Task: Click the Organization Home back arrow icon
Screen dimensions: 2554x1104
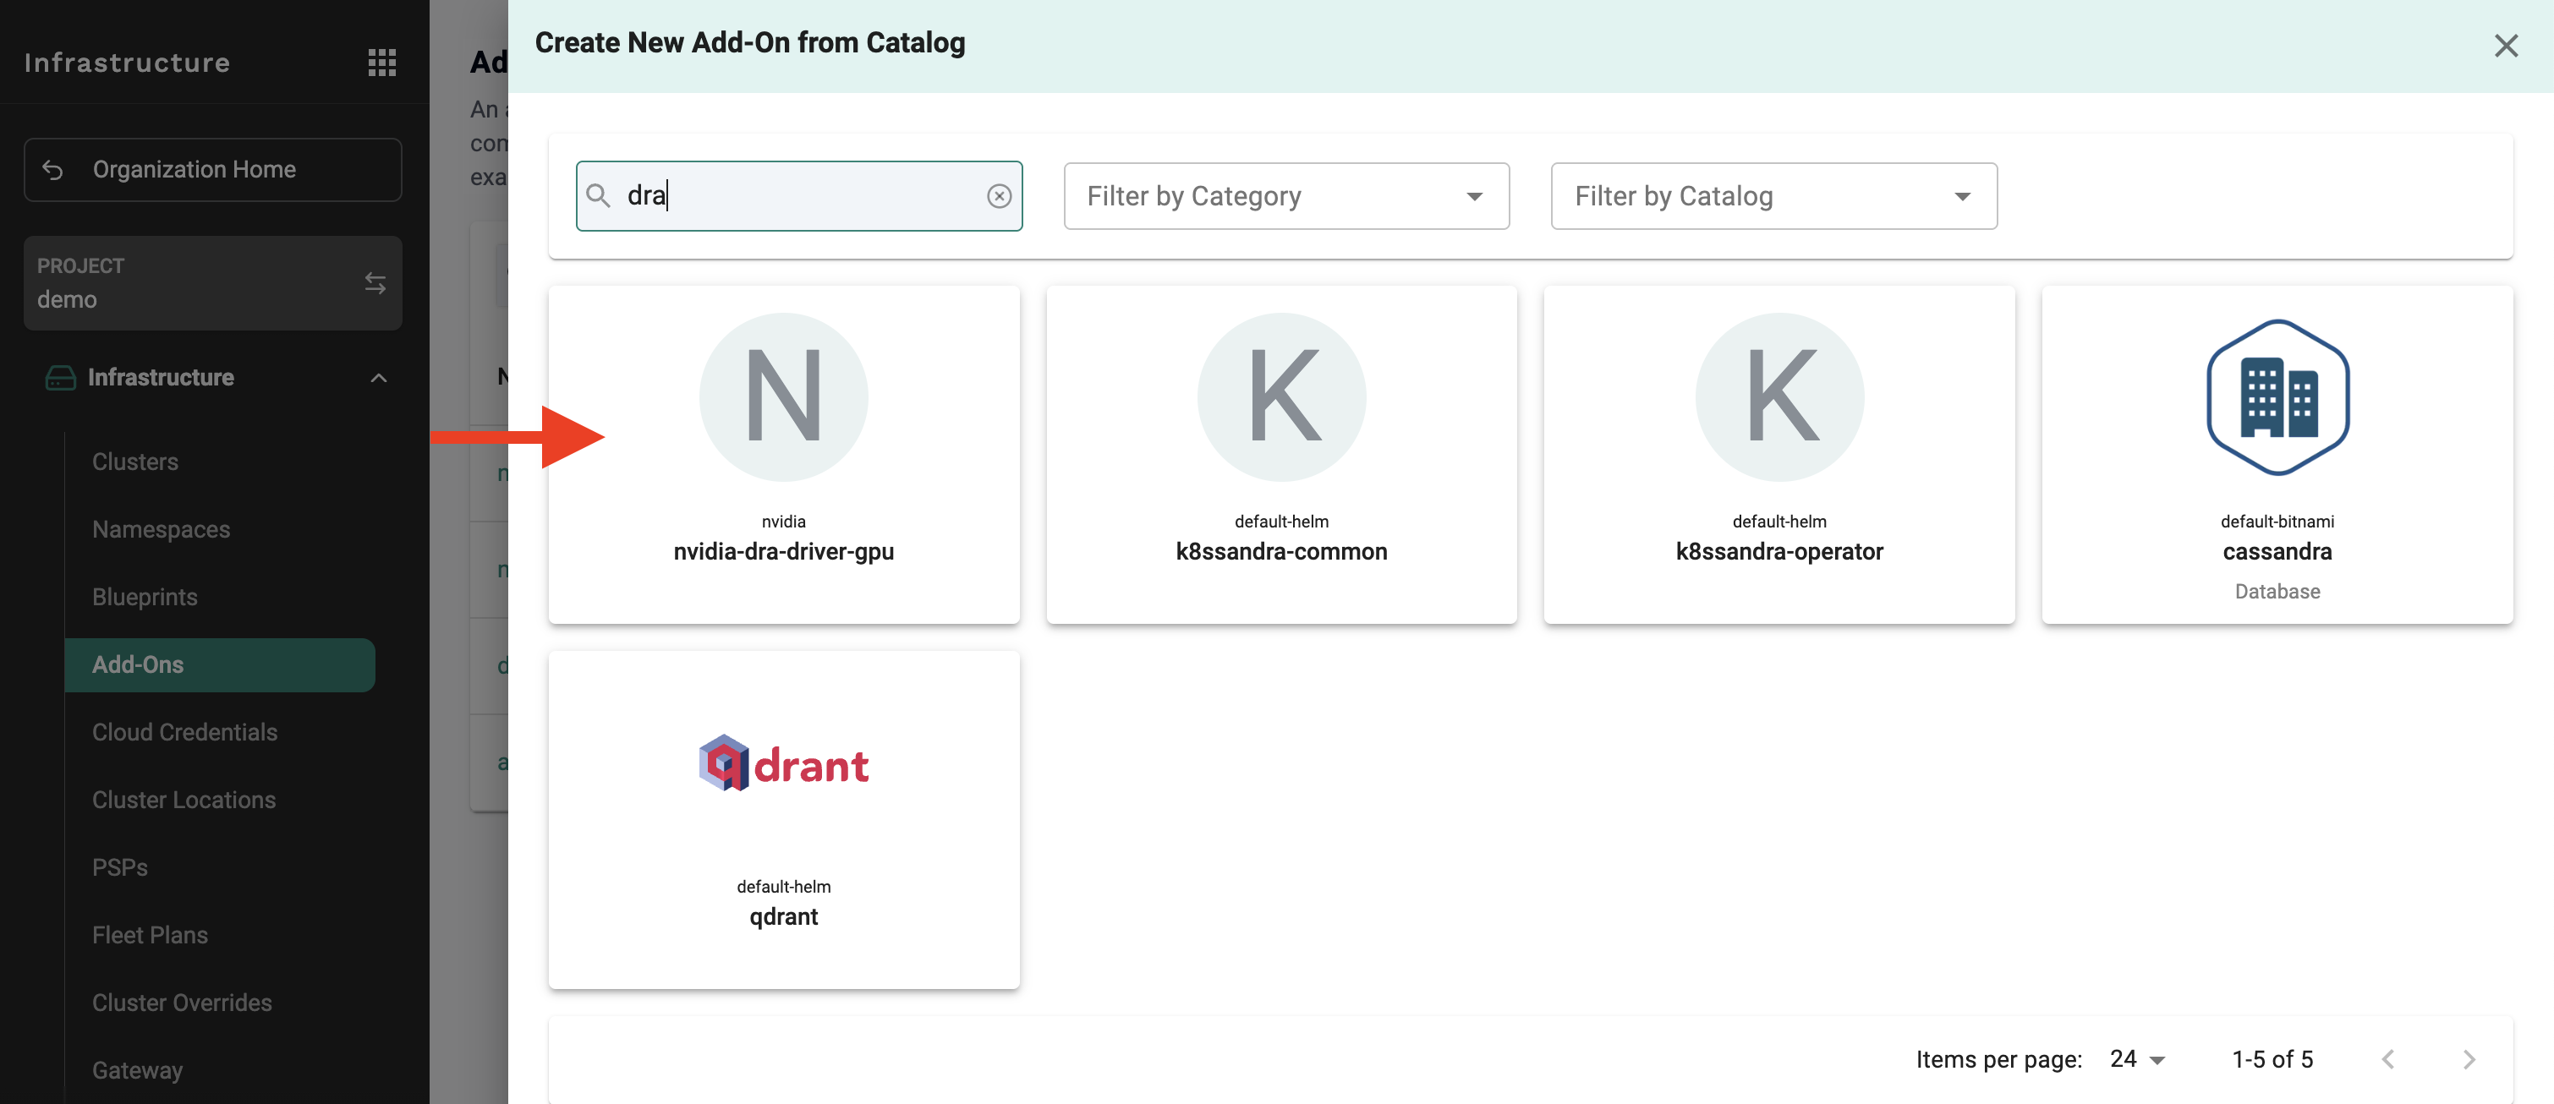Action: click(53, 169)
